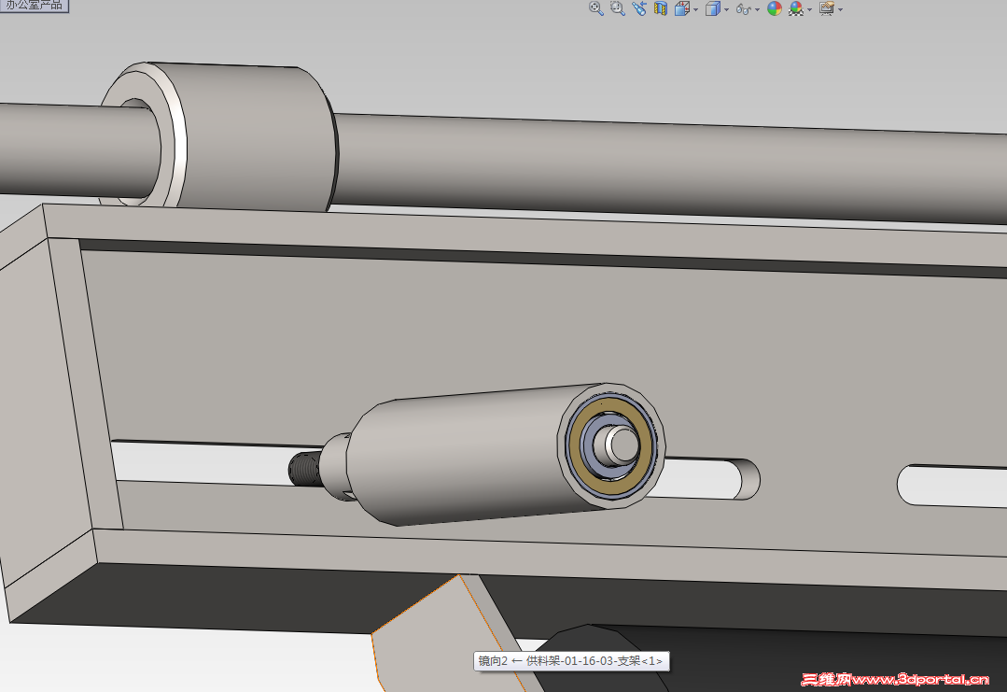
Task: Expand the Display Style dropdown arrow
Action: (726, 9)
